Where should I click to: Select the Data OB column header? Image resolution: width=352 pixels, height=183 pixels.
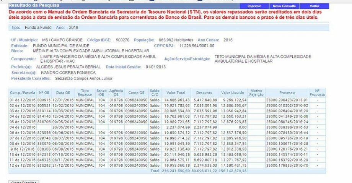(63, 92)
